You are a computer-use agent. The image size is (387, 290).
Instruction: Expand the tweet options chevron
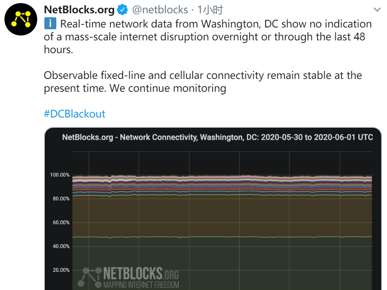click(377, 10)
